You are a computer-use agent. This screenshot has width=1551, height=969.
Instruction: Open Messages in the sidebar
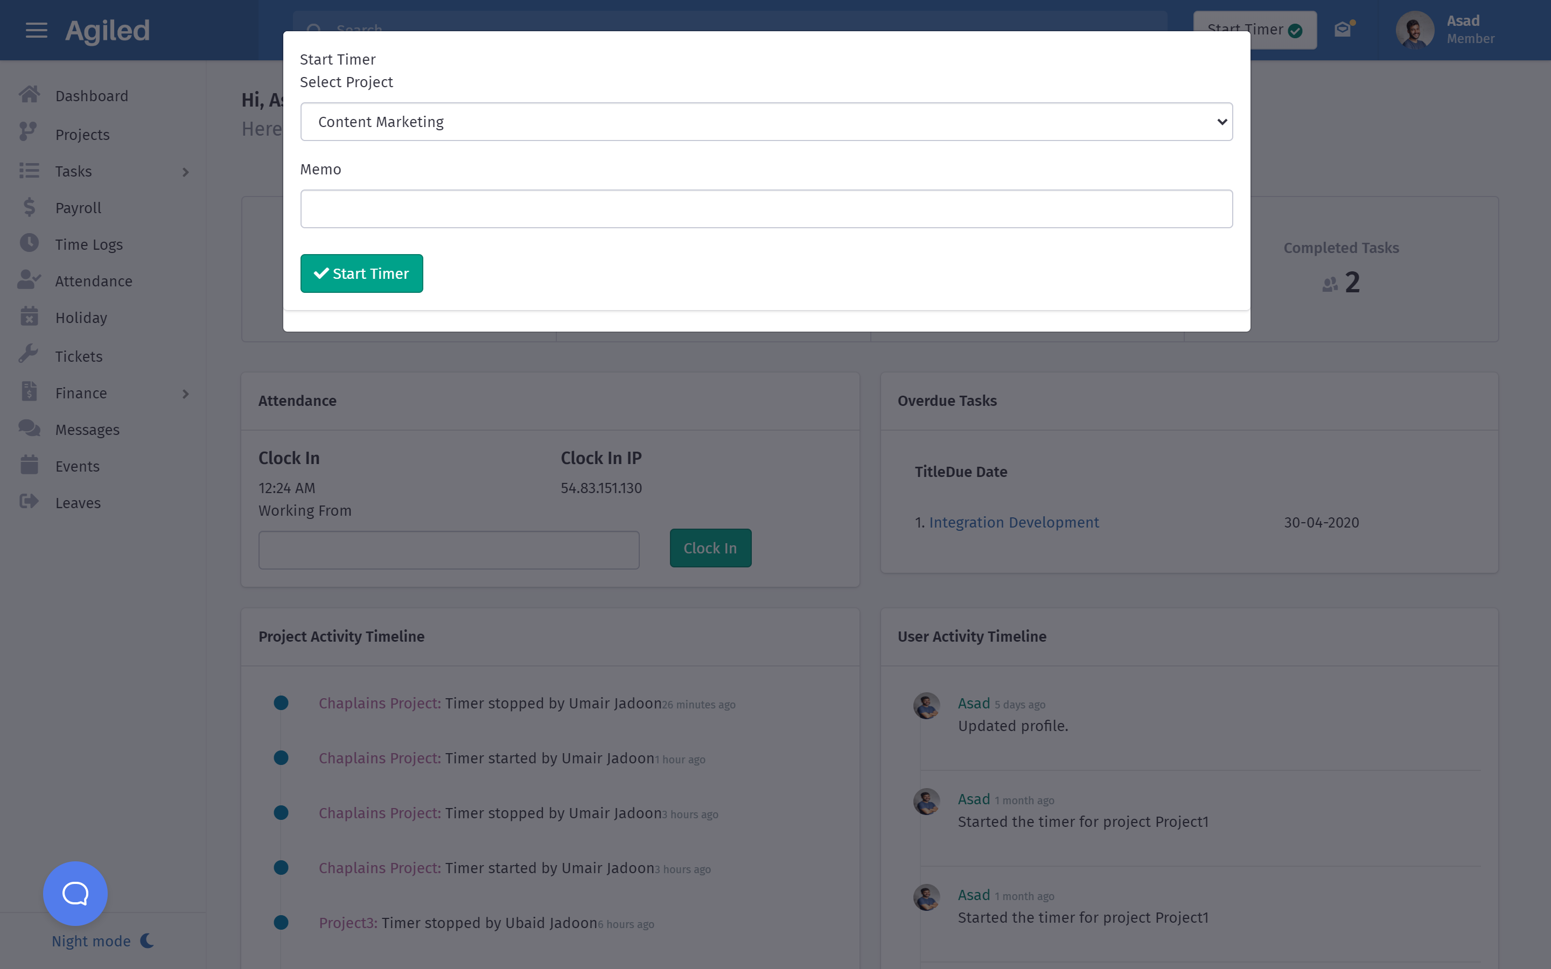coord(87,430)
